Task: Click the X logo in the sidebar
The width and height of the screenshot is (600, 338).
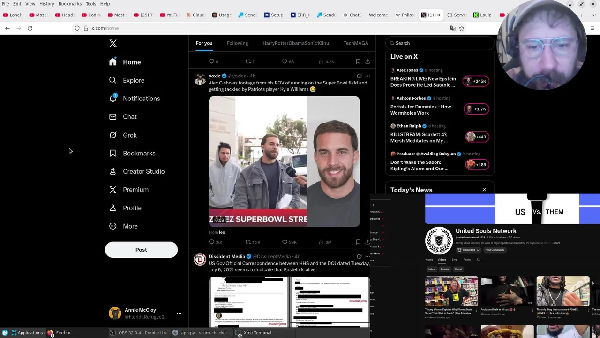Action: [x=113, y=44]
